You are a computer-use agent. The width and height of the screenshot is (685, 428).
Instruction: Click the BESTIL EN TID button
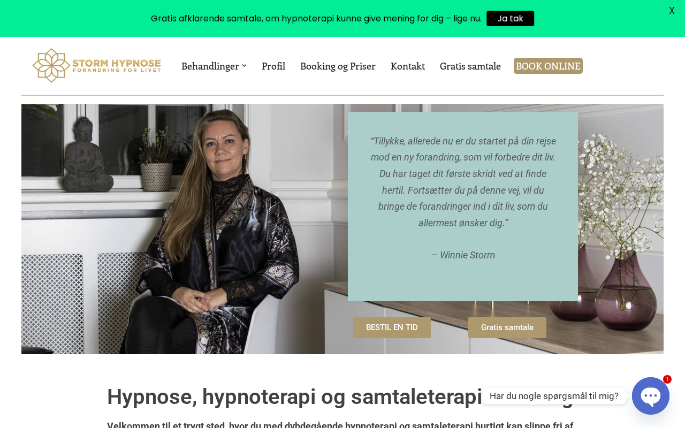(392, 327)
